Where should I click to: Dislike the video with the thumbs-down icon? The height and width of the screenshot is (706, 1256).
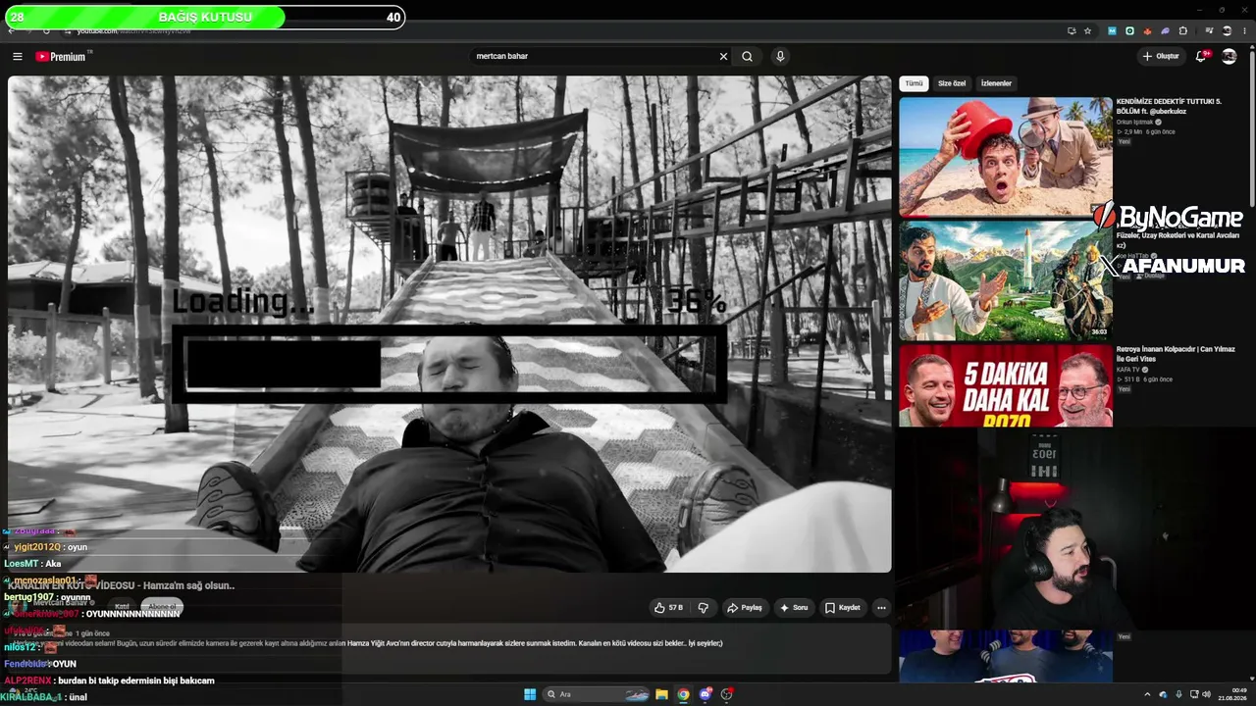pyautogui.click(x=703, y=608)
